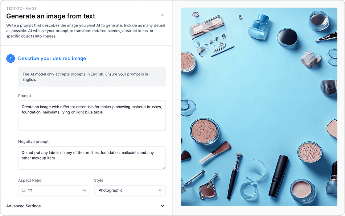This screenshot has height=216, width=345.
Task: Click the Style field label
Action: coord(99,180)
